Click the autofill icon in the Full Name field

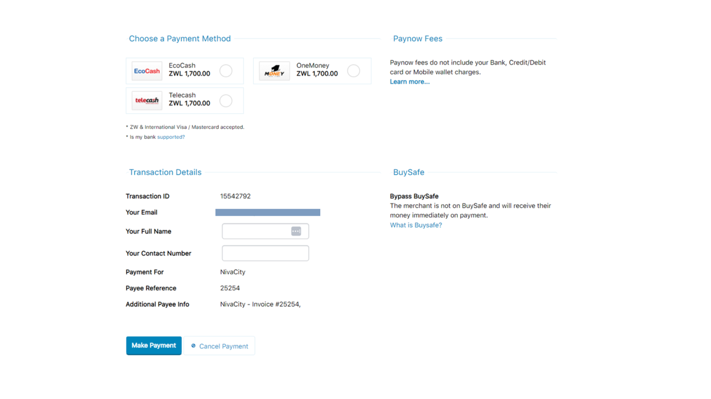pyautogui.click(x=296, y=231)
